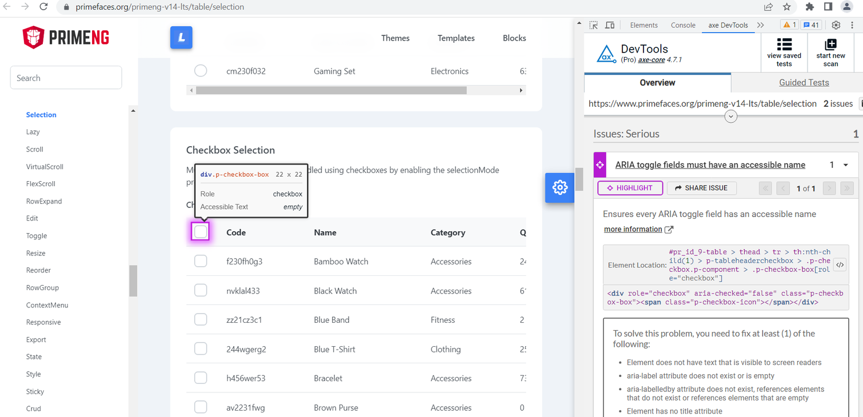This screenshot has width=863, height=417.
Task: Open the PrimeNG theme configurator gear
Action: [x=560, y=187]
